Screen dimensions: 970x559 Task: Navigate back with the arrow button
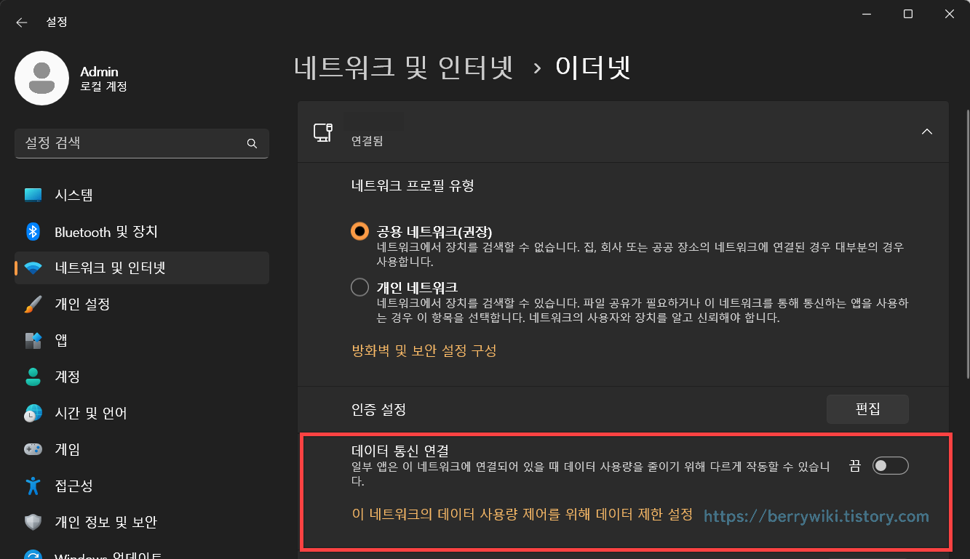(21, 22)
